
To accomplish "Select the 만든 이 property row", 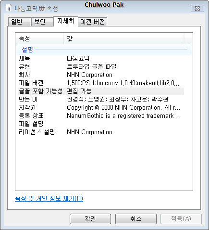I will 101,99.
